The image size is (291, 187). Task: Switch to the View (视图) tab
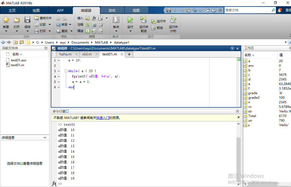coord(136,10)
